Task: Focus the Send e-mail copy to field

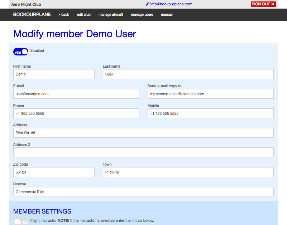Action: 210,94
